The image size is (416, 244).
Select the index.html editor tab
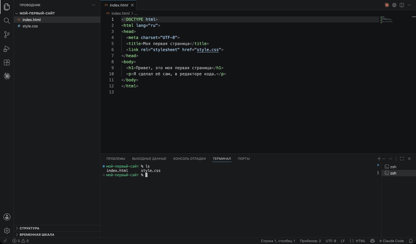(x=119, y=5)
